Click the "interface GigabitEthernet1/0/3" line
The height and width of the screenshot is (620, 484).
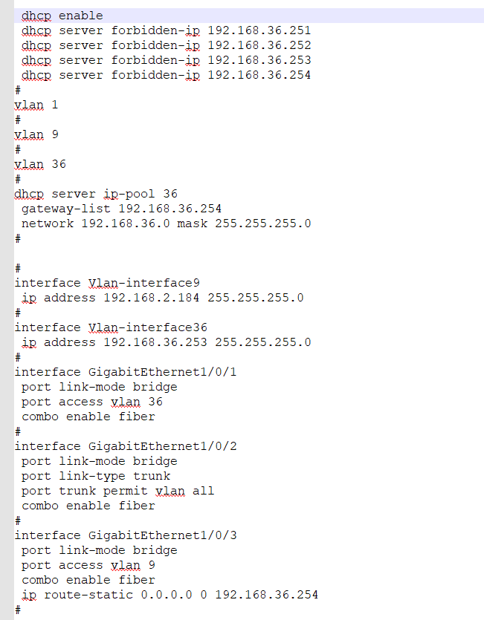tap(126, 535)
